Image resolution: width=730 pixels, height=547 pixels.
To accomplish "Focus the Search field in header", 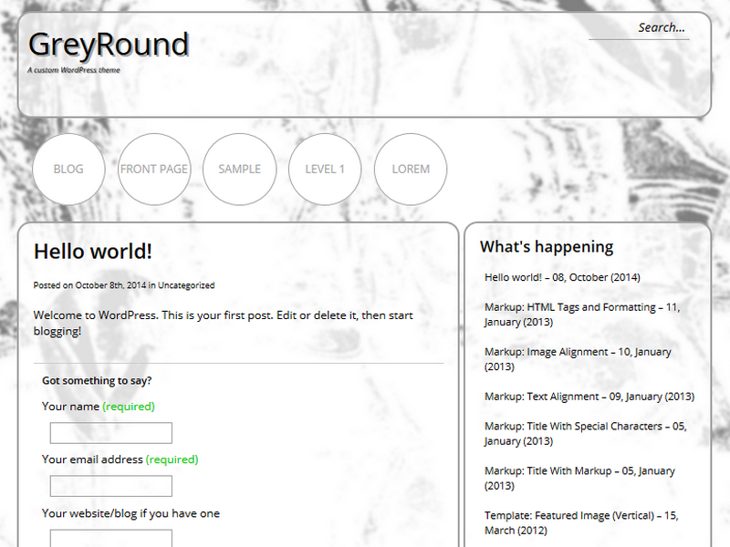I will click(639, 27).
